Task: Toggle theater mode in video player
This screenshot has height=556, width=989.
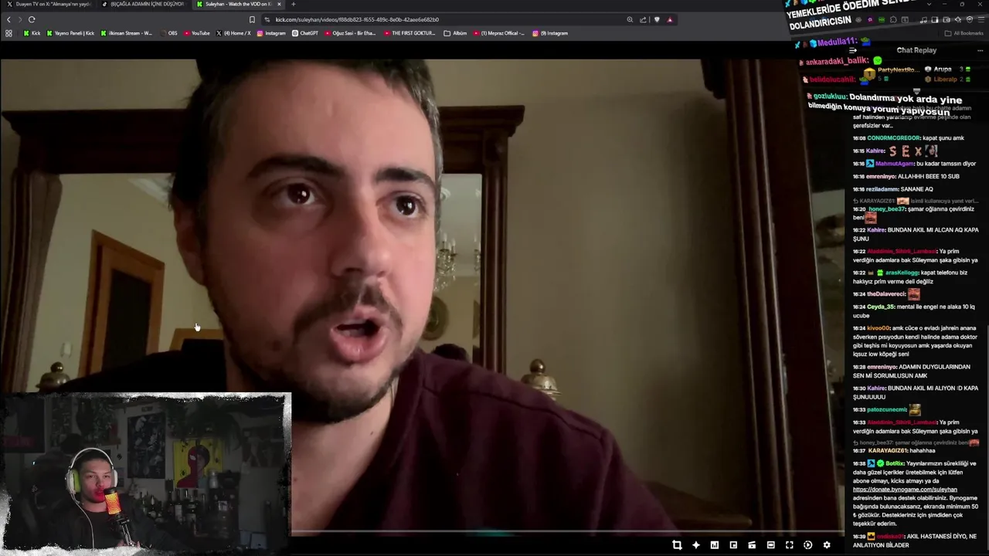Action: click(770, 545)
